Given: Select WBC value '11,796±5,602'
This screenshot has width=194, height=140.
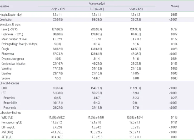Looking at the screenshot, I should (x=57, y=117).
